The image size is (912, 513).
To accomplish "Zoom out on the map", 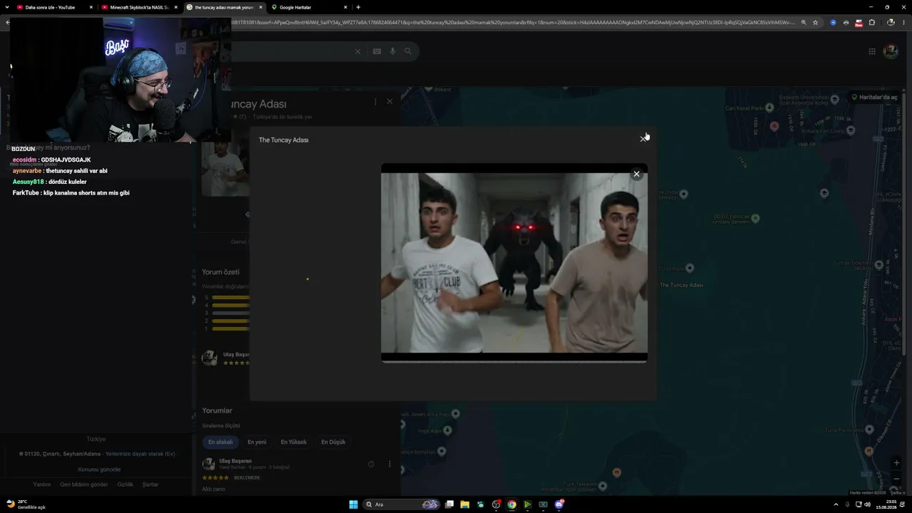I will click(896, 478).
